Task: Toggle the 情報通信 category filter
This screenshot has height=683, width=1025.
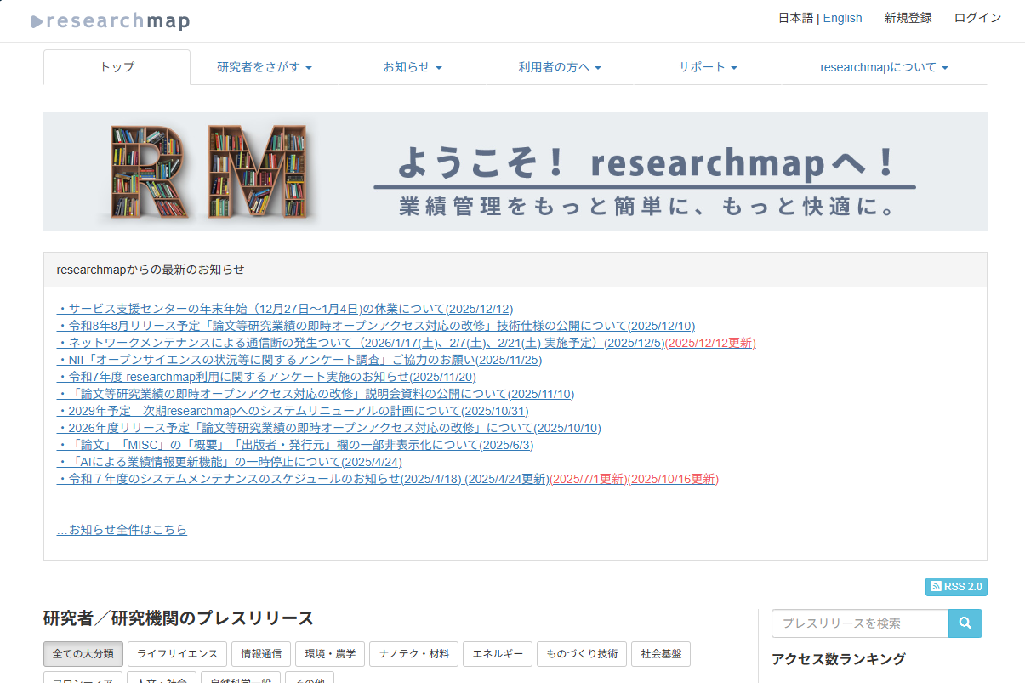Action: pyautogui.click(x=261, y=654)
